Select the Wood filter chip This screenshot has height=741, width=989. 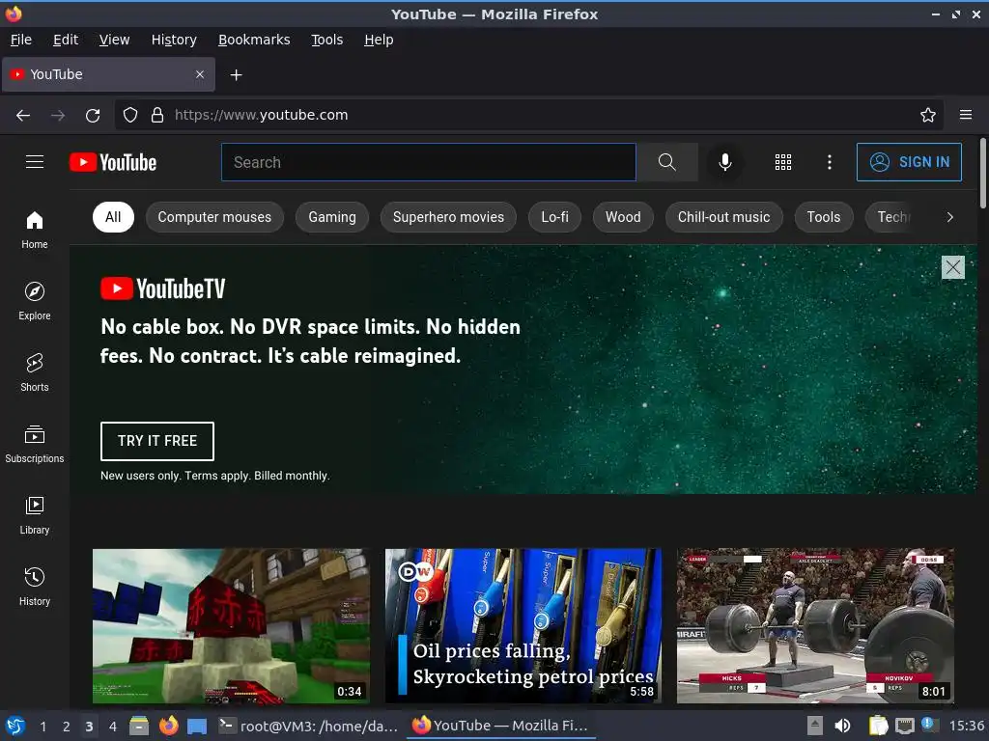click(x=623, y=217)
